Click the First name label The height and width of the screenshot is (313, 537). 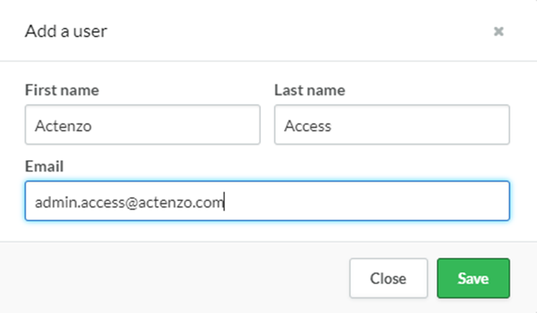(62, 90)
